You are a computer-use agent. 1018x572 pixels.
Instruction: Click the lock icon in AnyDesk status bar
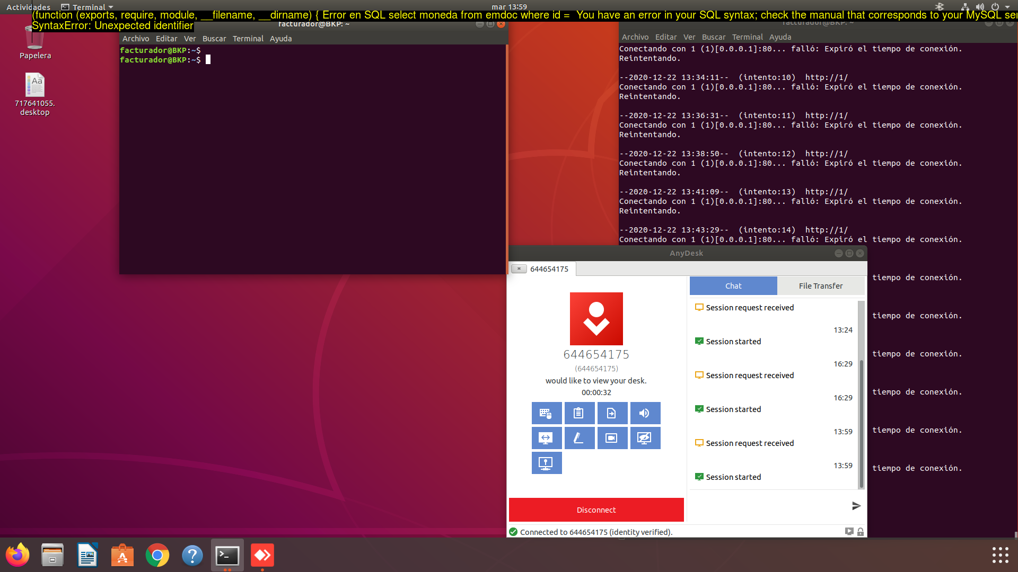(861, 531)
